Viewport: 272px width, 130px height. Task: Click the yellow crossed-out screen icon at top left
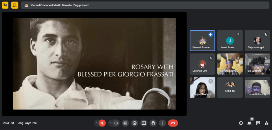(5, 5)
